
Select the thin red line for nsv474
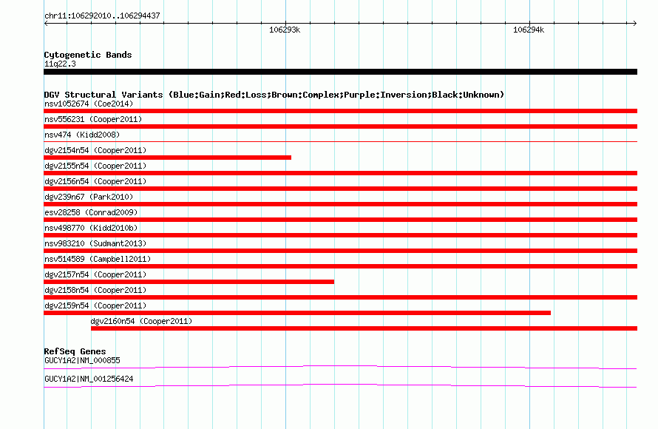[x=340, y=142]
